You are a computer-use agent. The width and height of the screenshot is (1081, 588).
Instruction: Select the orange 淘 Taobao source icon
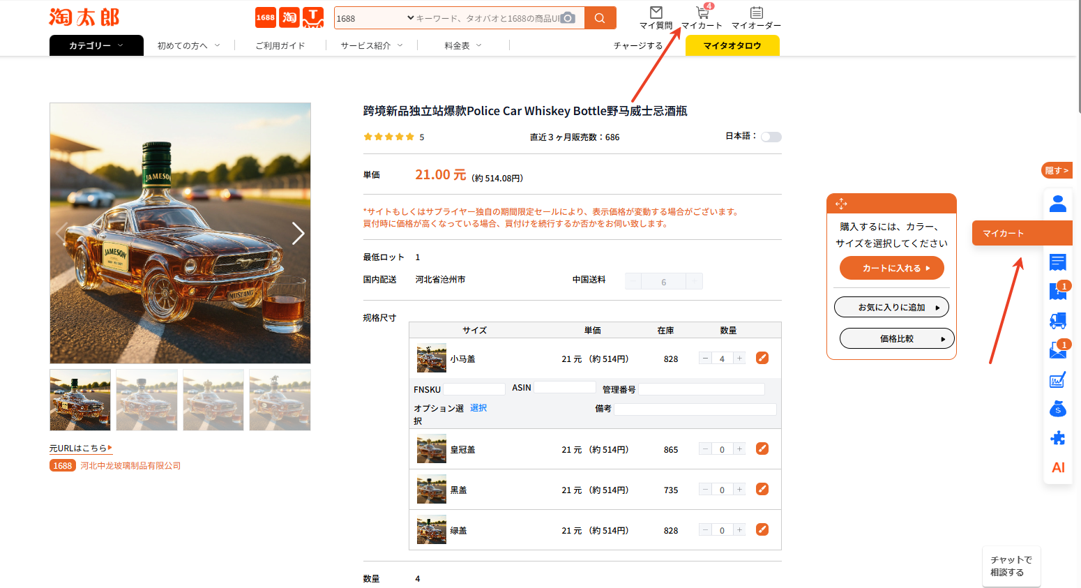[x=289, y=17]
